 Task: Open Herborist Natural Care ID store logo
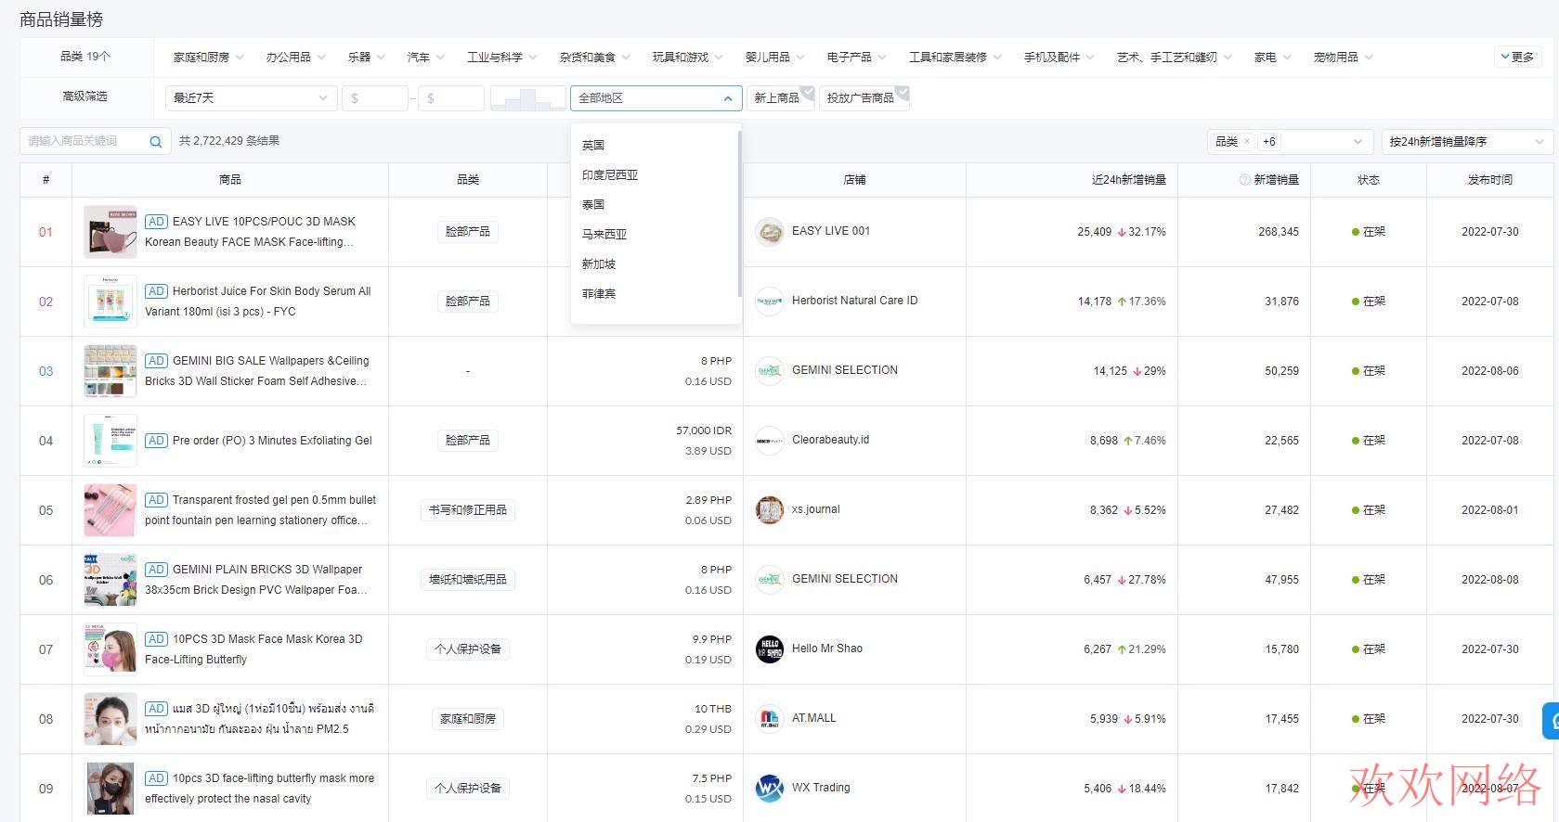tap(770, 302)
